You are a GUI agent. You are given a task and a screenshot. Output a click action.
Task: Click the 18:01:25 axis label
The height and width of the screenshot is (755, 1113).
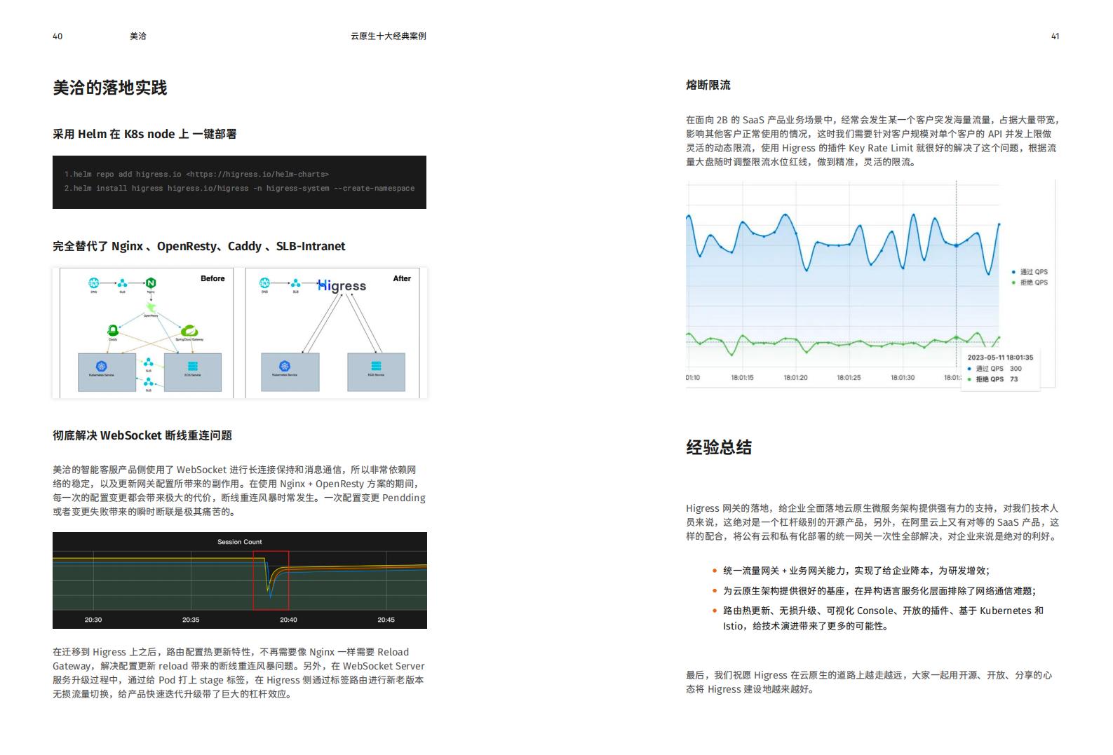click(x=849, y=378)
